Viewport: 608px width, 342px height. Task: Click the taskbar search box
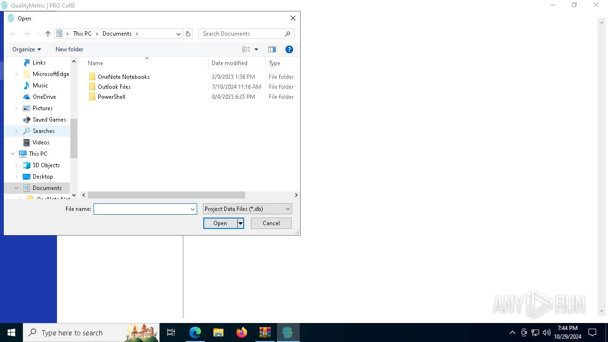(x=91, y=332)
